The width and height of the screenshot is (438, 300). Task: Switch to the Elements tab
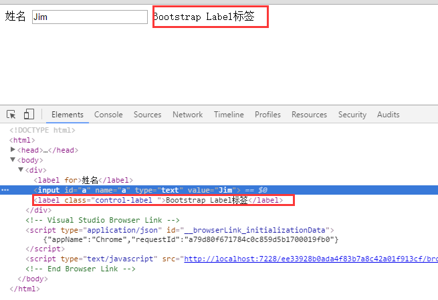(x=68, y=115)
